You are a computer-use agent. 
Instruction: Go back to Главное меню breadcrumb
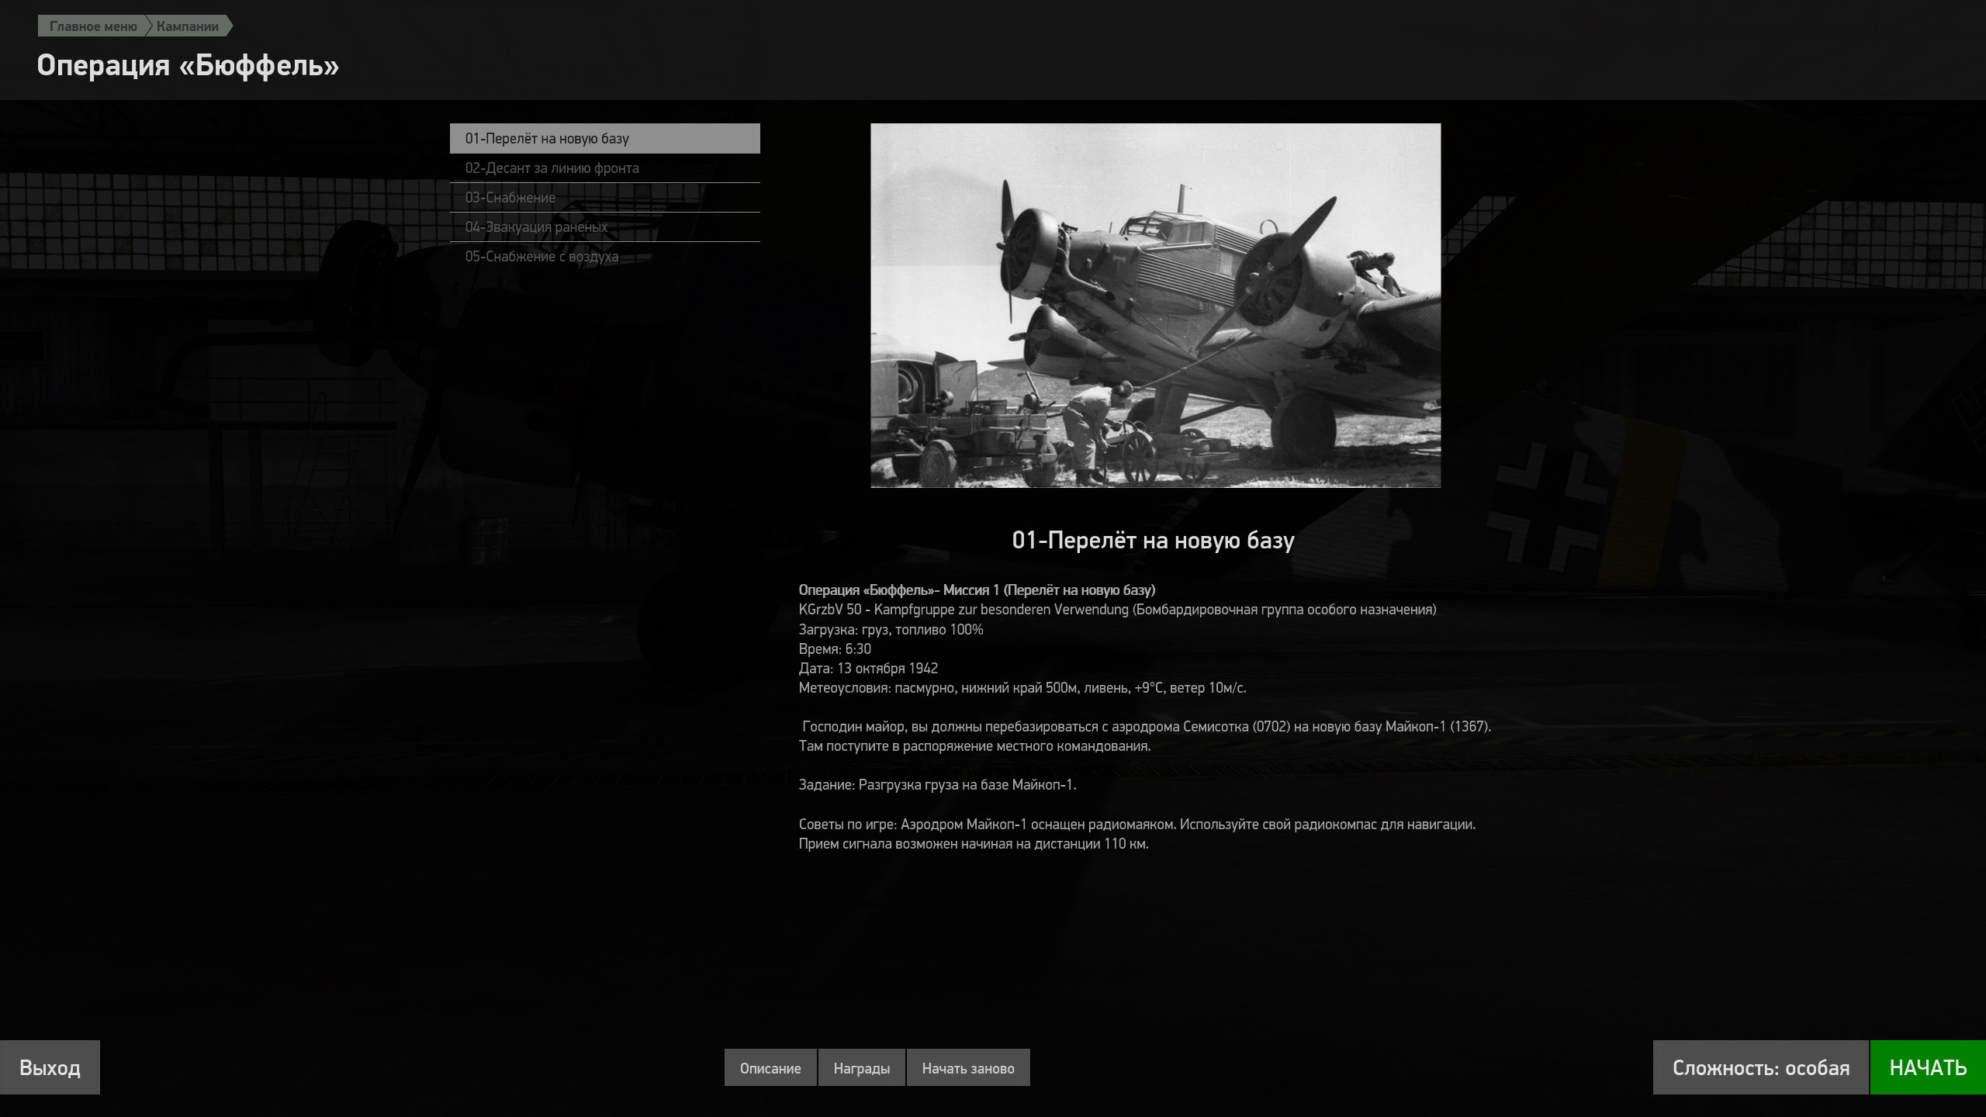click(x=92, y=26)
